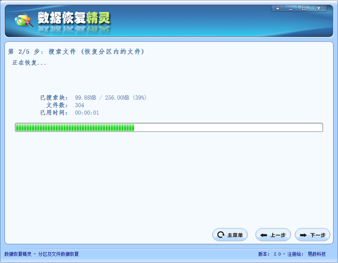This screenshot has height=263, width=338.
Task: Click the 已搜索块 label
Action: [x=54, y=98]
